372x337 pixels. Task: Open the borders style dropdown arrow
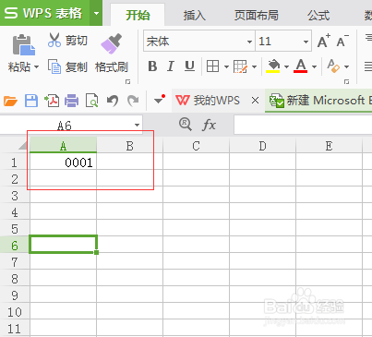pos(226,66)
